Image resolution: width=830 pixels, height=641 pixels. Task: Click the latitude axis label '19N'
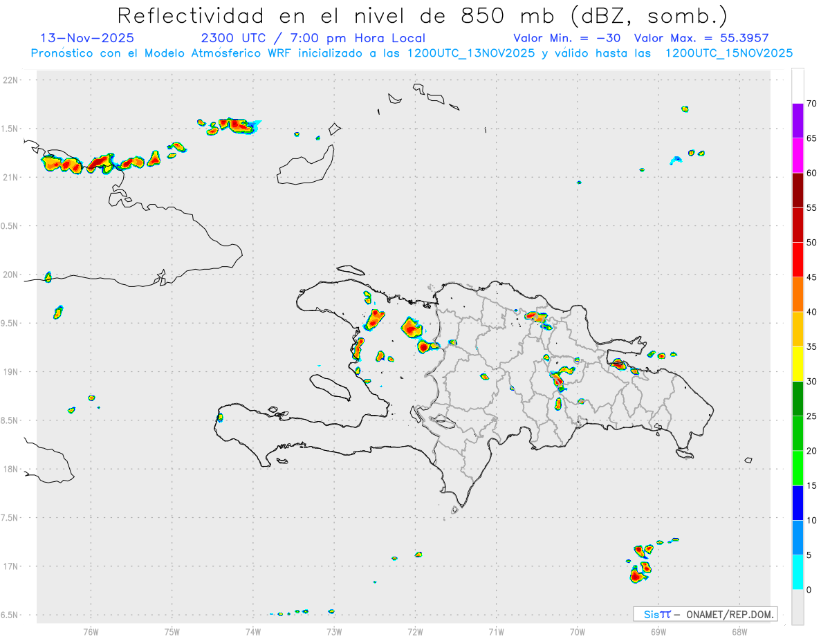[x=12, y=372]
